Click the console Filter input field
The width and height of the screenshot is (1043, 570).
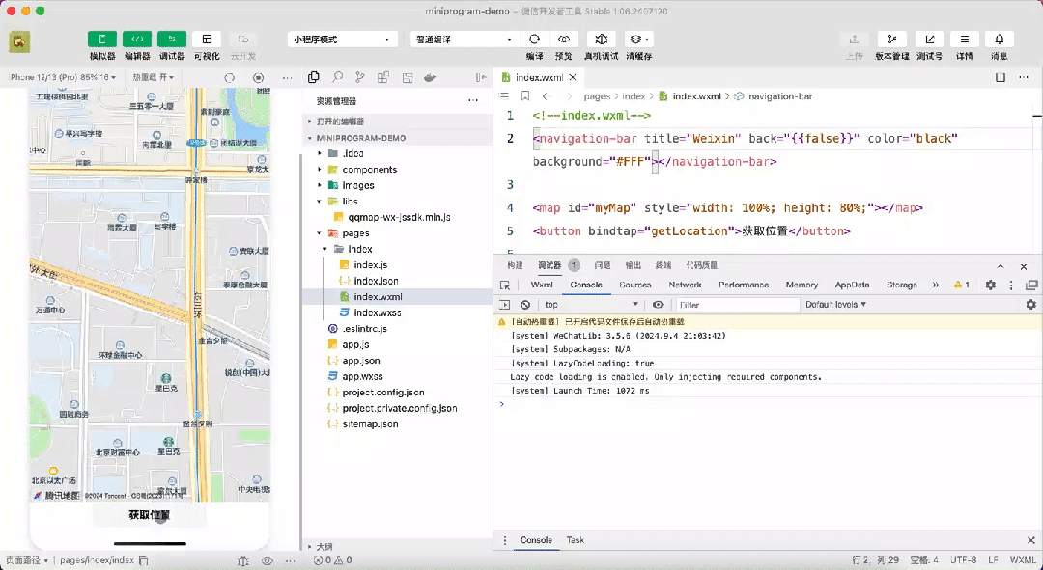(738, 304)
